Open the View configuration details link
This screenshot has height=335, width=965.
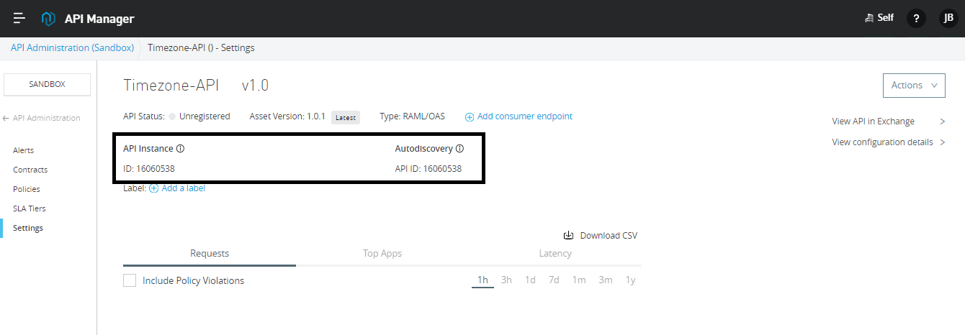tap(882, 142)
